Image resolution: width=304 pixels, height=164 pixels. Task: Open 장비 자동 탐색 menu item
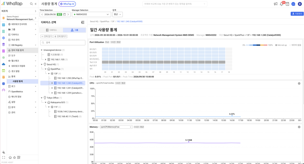pos(23,50)
